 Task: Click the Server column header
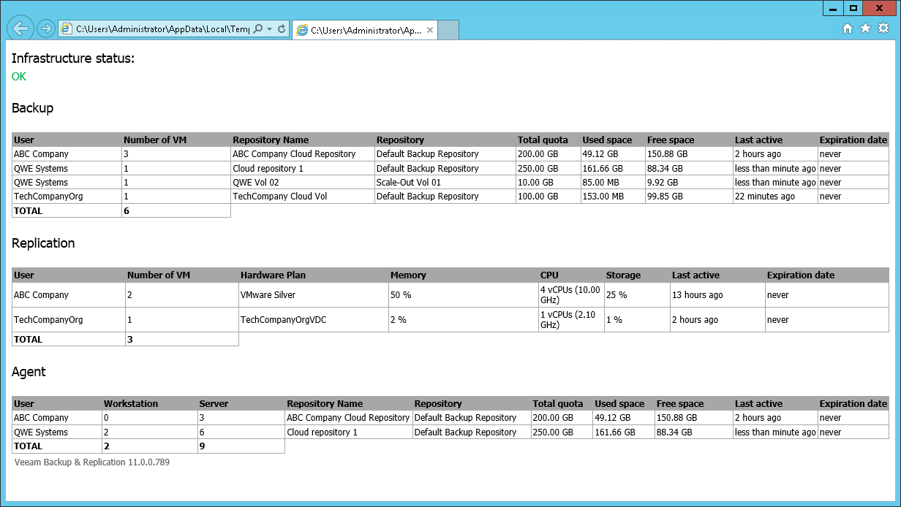214,404
